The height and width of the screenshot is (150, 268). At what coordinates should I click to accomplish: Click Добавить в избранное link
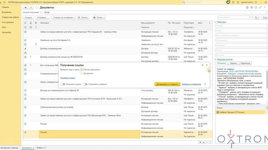click(191, 84)
